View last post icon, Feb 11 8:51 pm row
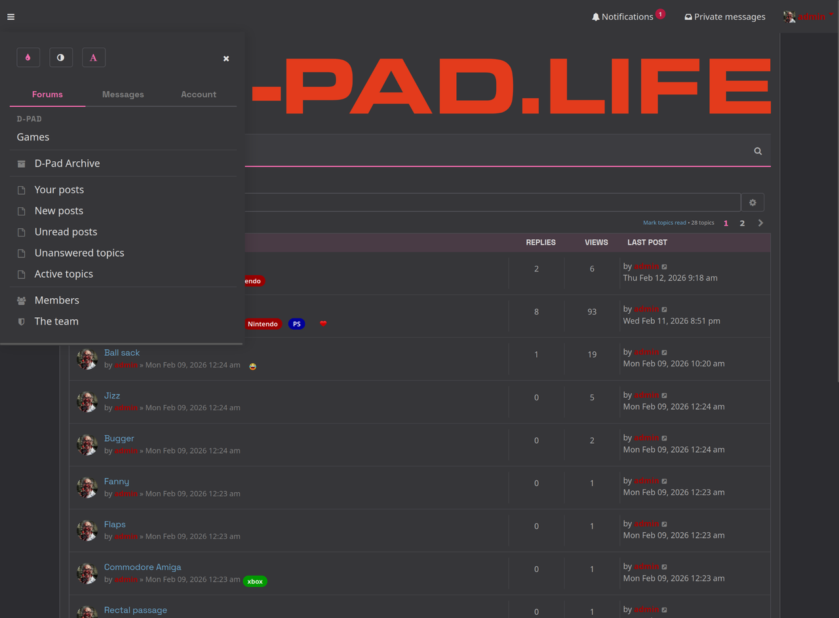Image resolution: width=839 pixels, height=618 pixels. click(665, 309)
